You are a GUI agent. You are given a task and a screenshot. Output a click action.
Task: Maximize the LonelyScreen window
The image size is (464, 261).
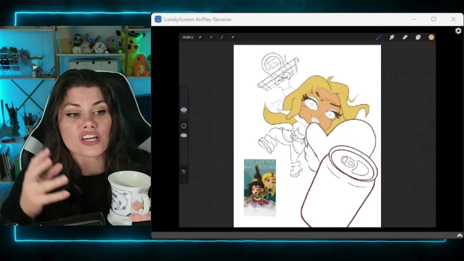point(434,19)
